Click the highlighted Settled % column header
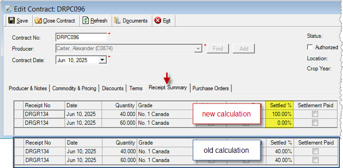This screenshot has width=343, height=168. point(279,105)
